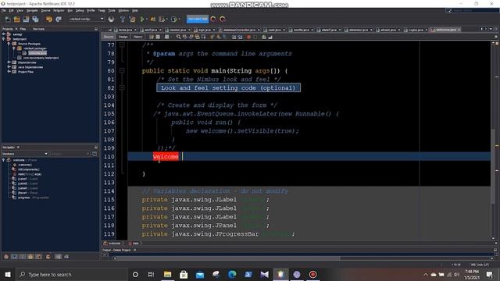Stop macro recording in editor toolbar

point(255,37)
